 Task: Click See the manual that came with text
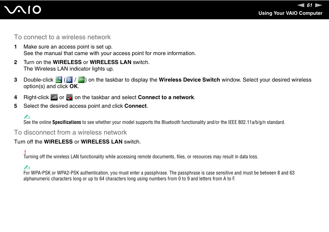click(x=110, y=53)
